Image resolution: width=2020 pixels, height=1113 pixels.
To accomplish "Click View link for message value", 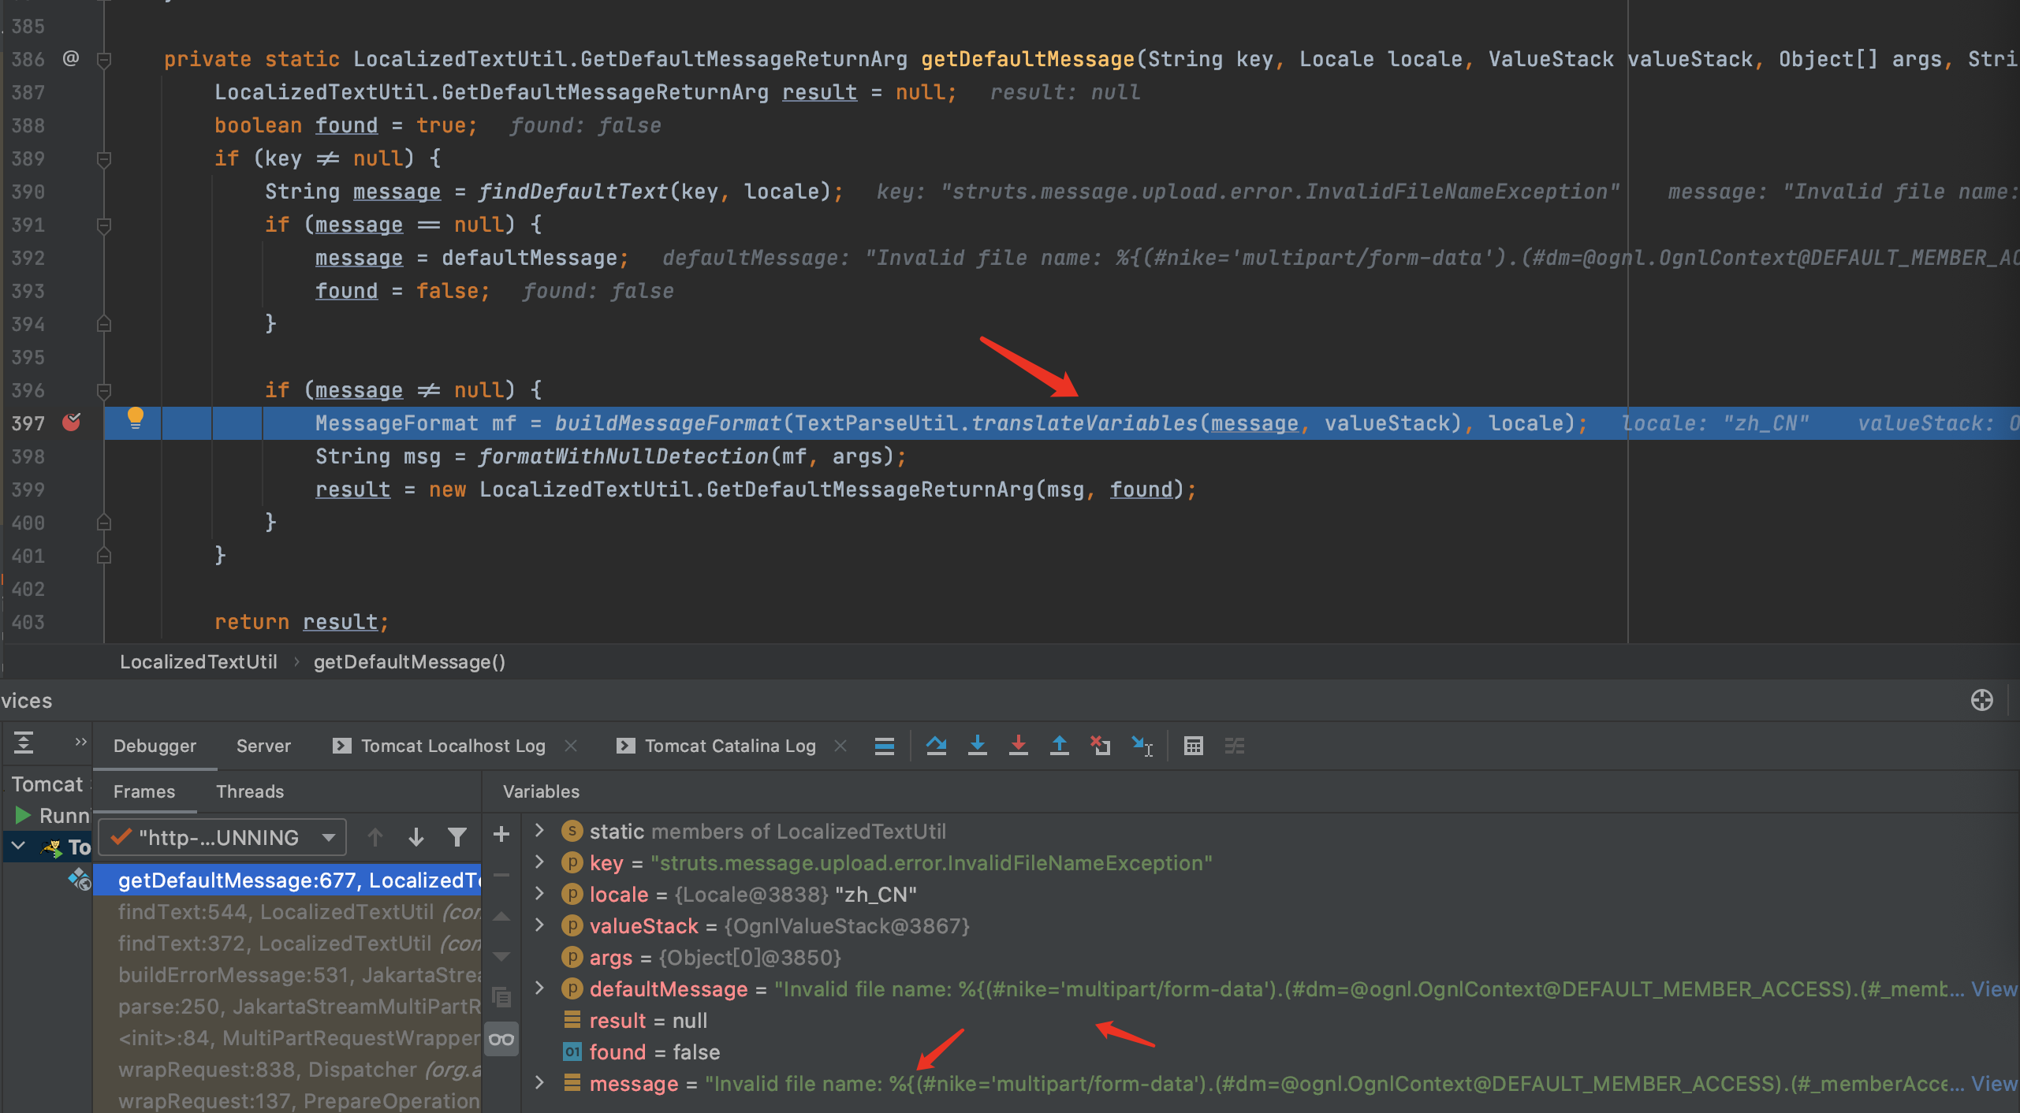I will pos(1994,1083).
